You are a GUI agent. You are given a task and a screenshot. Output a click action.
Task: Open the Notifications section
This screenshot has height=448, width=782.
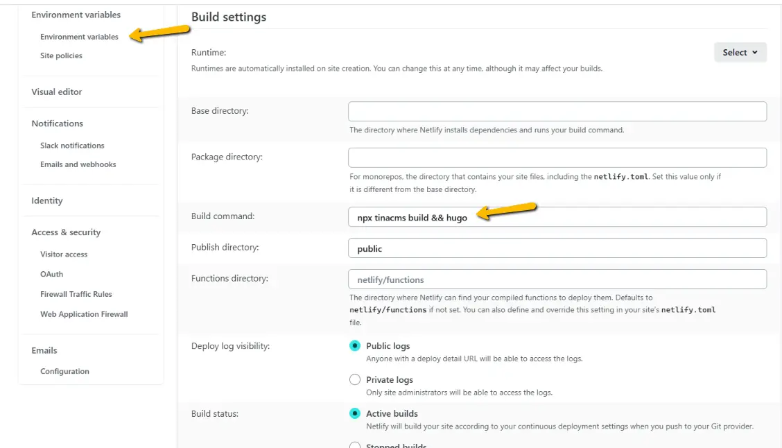coord(57,123)
